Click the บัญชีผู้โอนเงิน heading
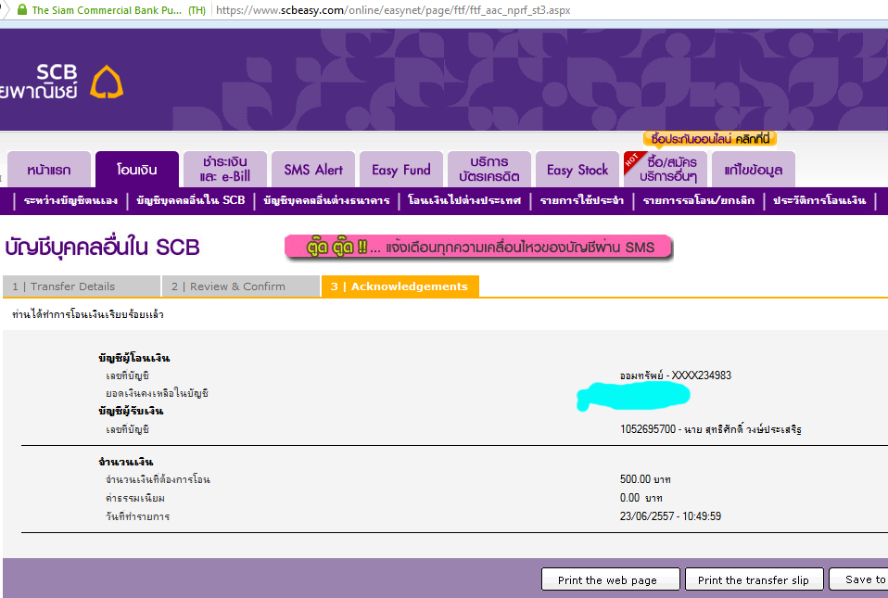The height and width of the screenshot is (598, 888). tap(133, 358)
